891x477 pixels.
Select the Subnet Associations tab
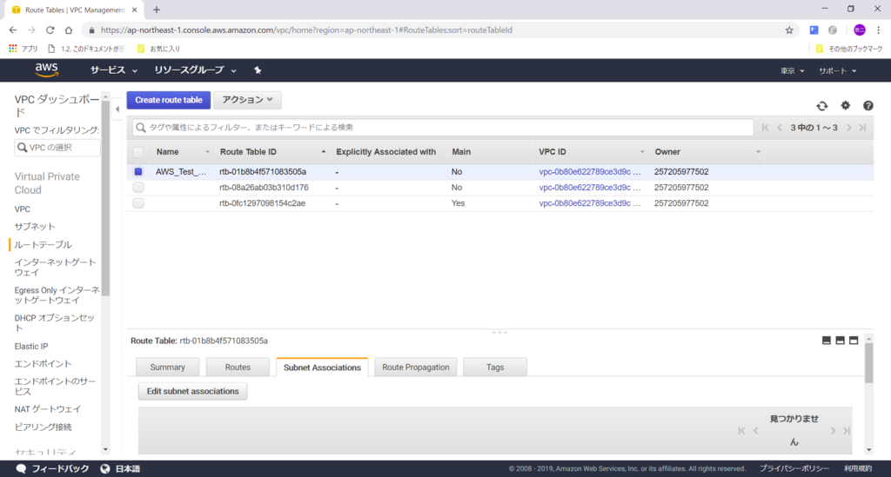pyautogui.click(x=322, y=367)
